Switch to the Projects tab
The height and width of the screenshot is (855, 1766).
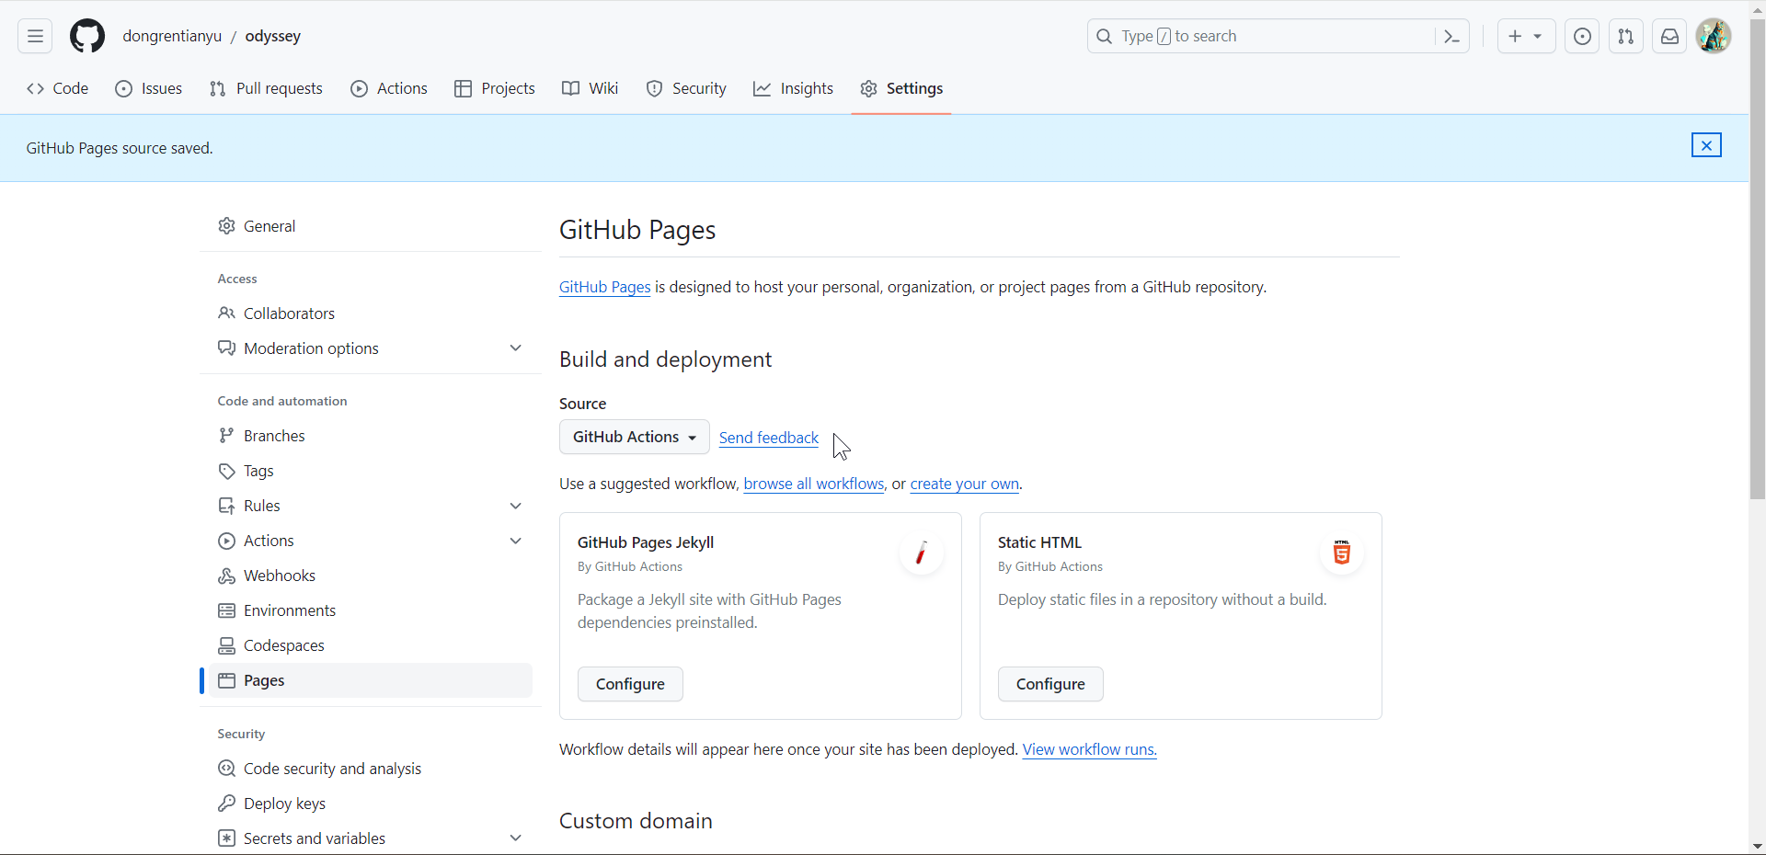(495, 88)
